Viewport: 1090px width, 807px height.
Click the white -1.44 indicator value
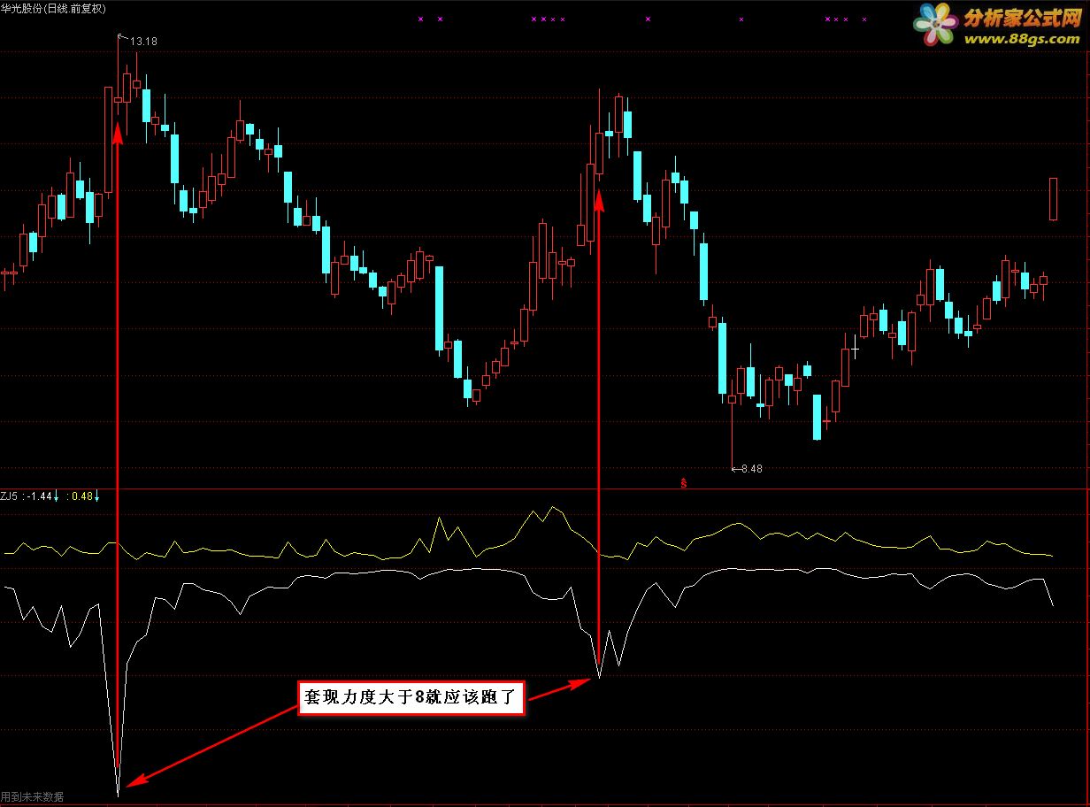pyautogui.click(x=38, y=496)
